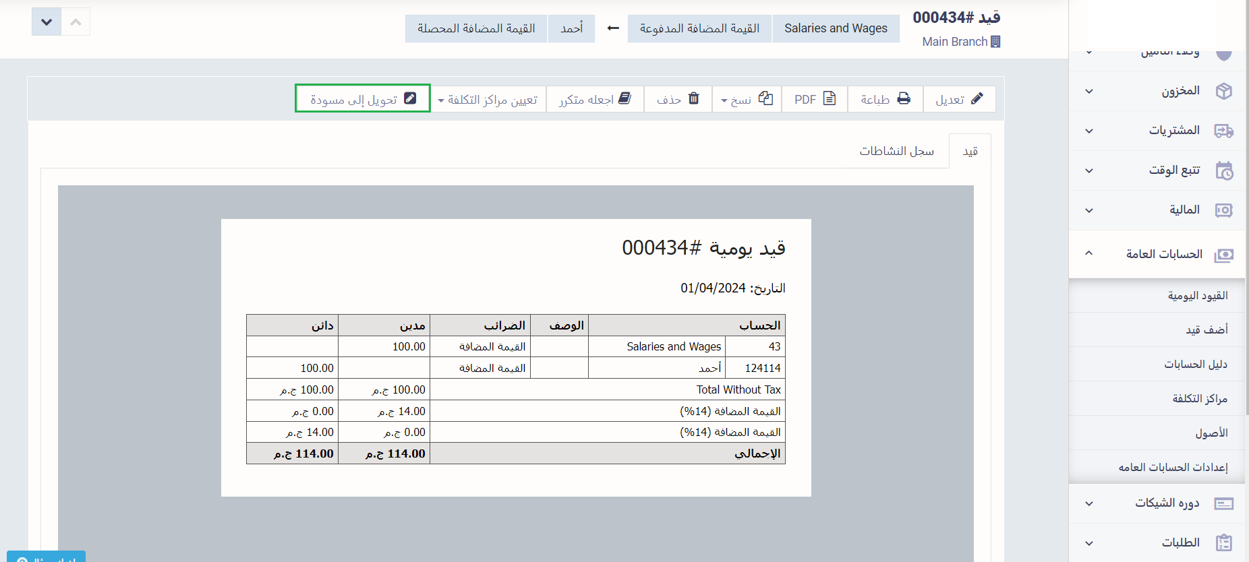Click the Salaries and Wages account tag
1249x562 pixels.
point(836,28)
